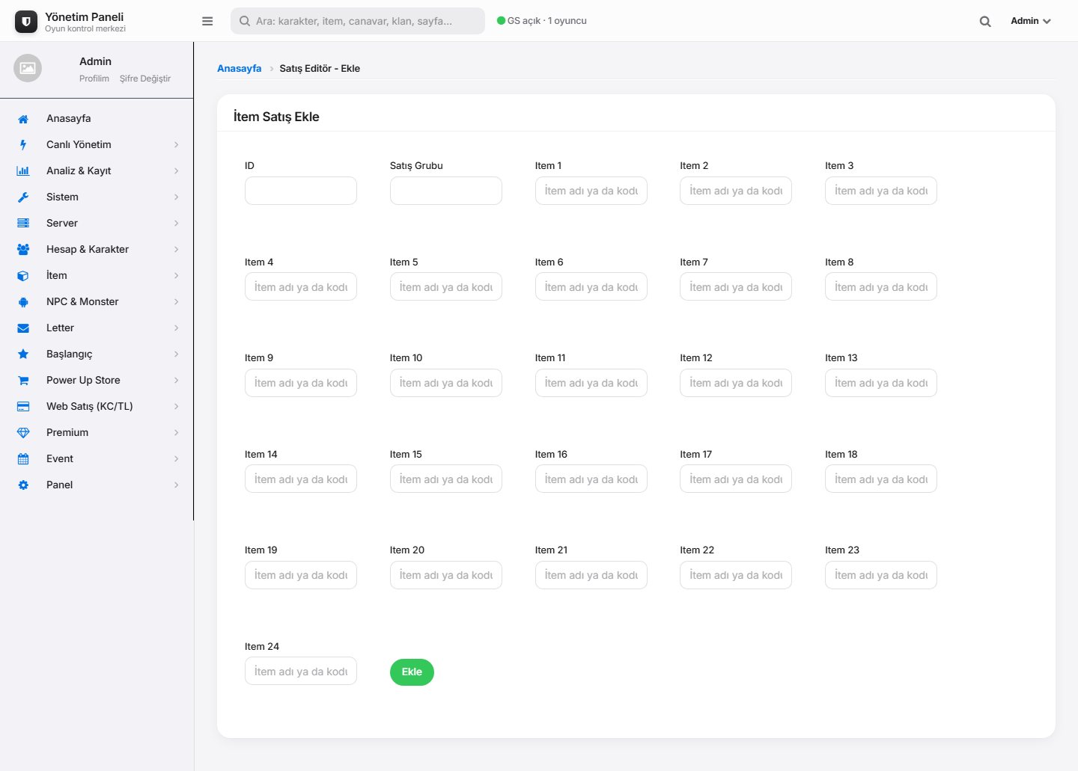This screenshot has height=771, width=1078.
Task: Expand the Web Satış (KC/TL) chevron
Action: [x=177, y=407]
